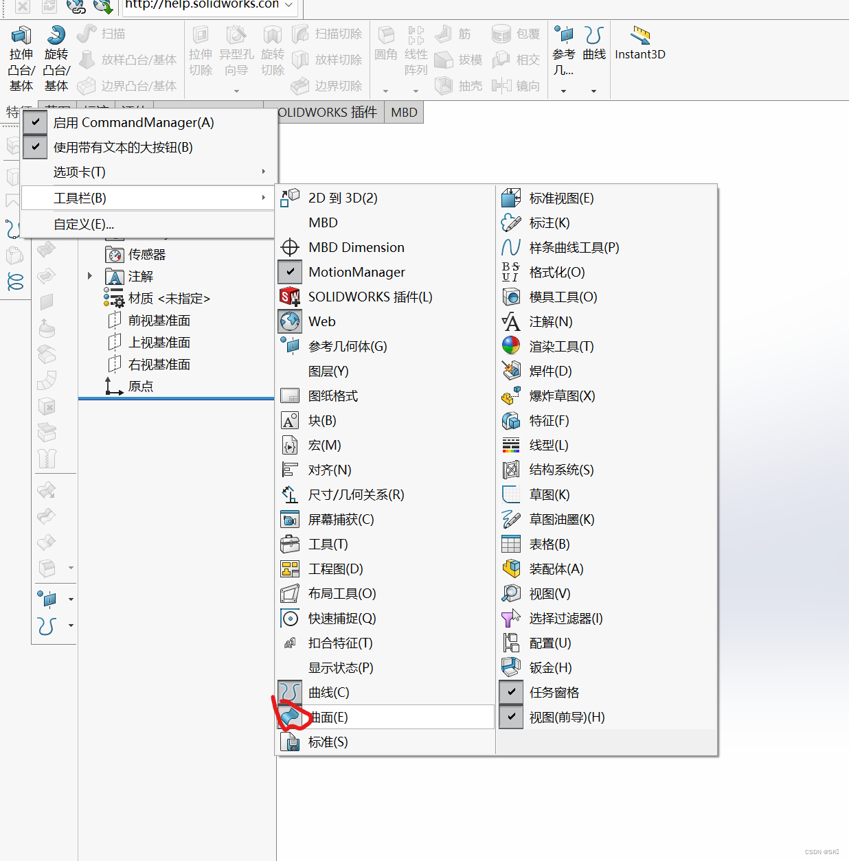Select MBD toolbar menu entry
The width and height of the screenshot is (849, 861).
click(x=385, y=222)
